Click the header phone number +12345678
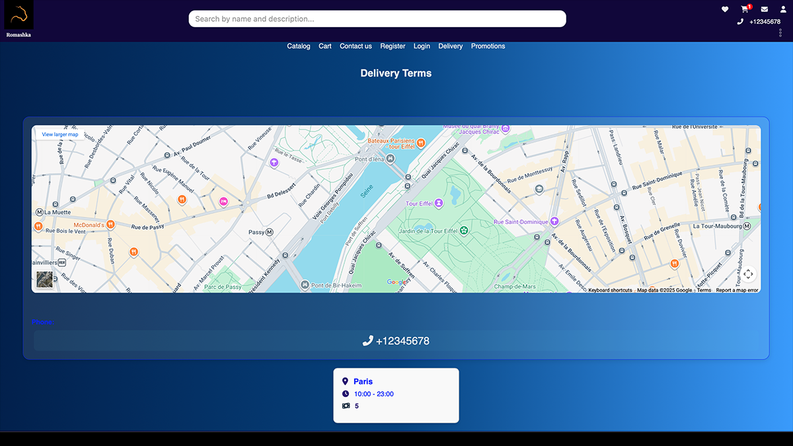This screenshot has height=446, width=793. click(765, 22)
